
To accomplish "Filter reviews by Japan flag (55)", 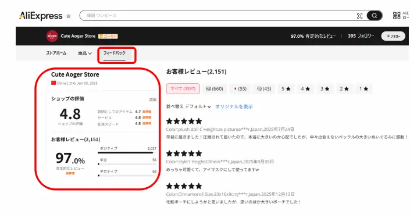I will (x=240, y=89).
